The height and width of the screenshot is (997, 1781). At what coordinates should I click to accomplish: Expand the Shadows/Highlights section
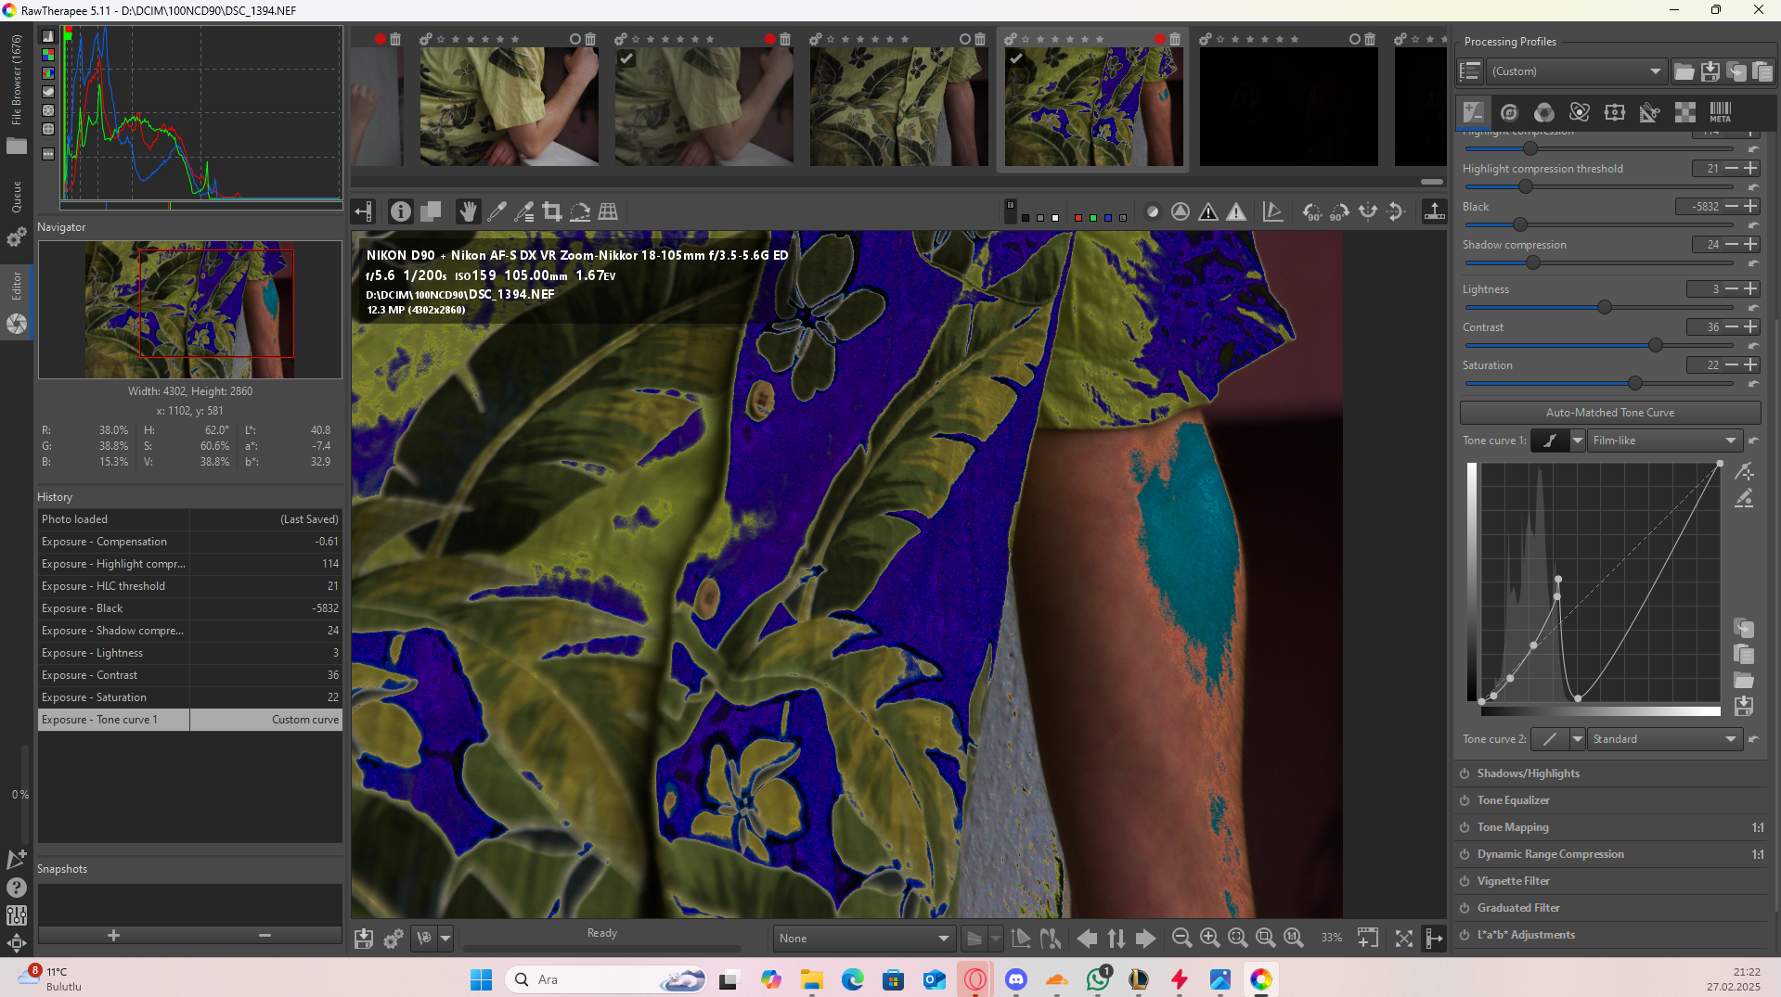1529,773
